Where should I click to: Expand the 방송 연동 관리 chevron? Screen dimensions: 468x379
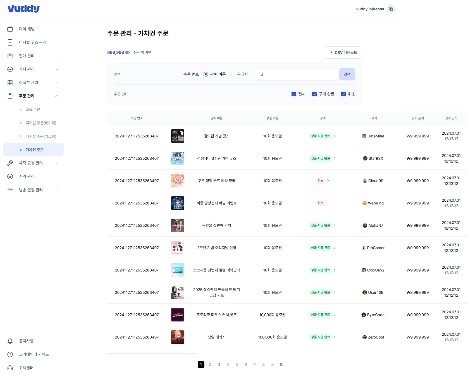[57, 190]
